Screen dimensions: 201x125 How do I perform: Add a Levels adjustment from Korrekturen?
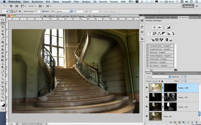tap(159, 27)
